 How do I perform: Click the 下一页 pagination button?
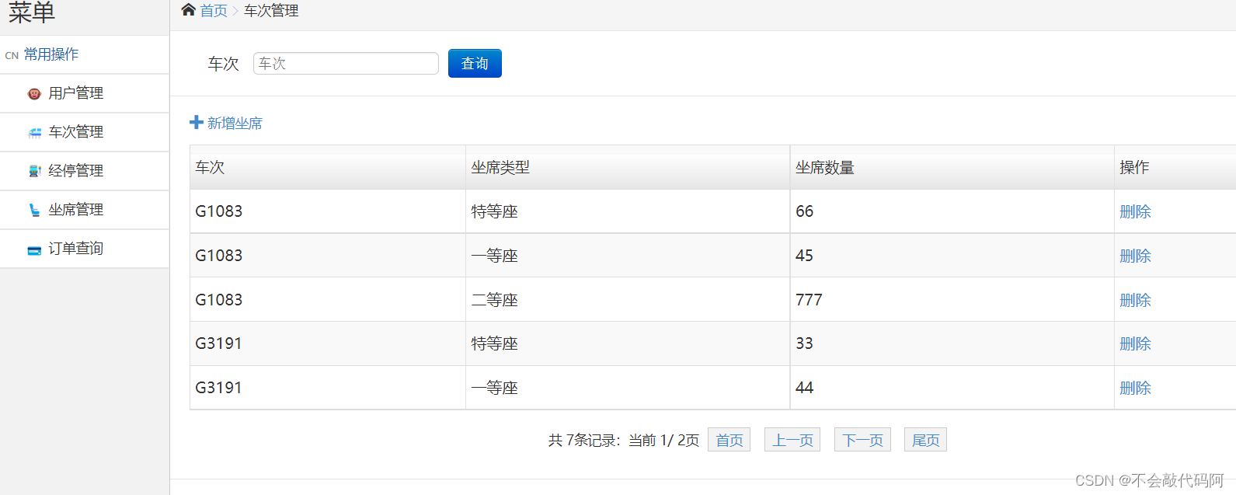(862, 440)
